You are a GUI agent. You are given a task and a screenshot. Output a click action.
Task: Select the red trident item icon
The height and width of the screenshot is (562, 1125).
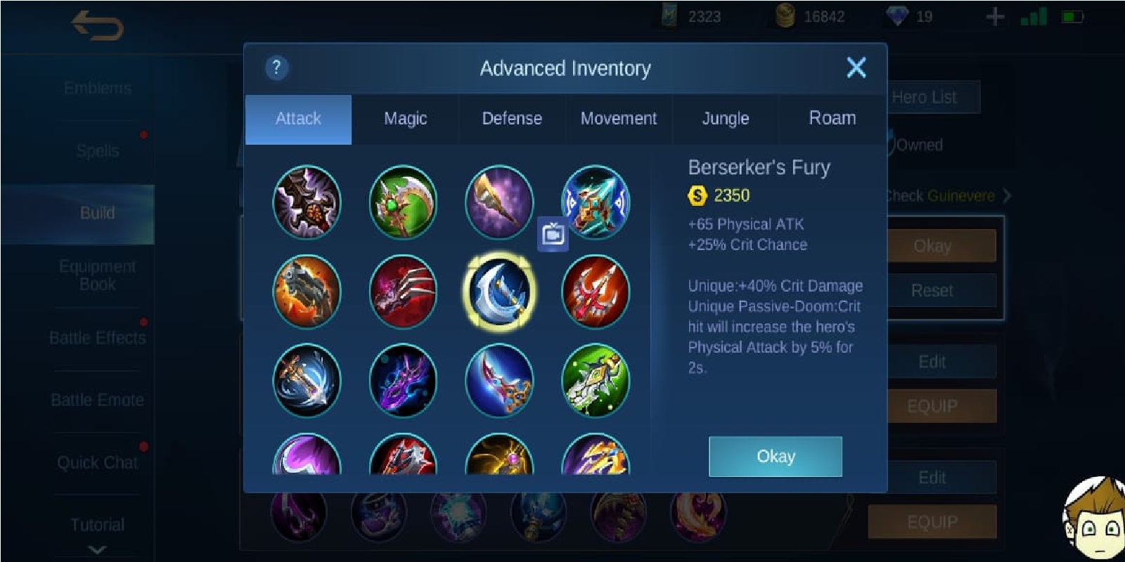[596, 291]
